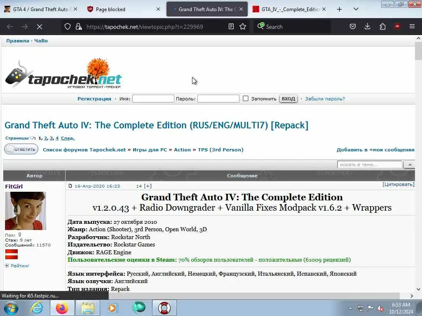The width and height of the screenshot is (422, 316).
Task: Open the Extensions puzzle icon
Action: [x=382, y=26]
